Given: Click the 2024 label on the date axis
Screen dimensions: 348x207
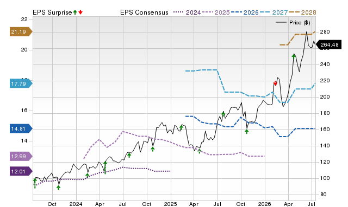Looking at the screenshot, I should pyautogui.click(x=76, y=204).
